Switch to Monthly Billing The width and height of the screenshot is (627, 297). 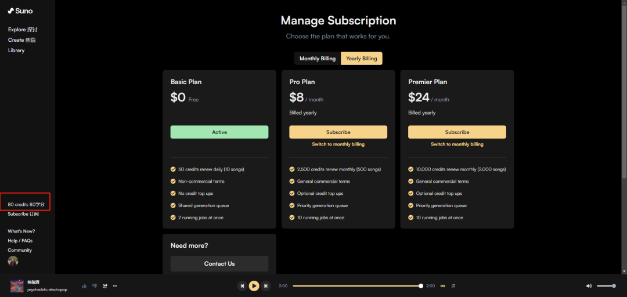tap(317, 59)
